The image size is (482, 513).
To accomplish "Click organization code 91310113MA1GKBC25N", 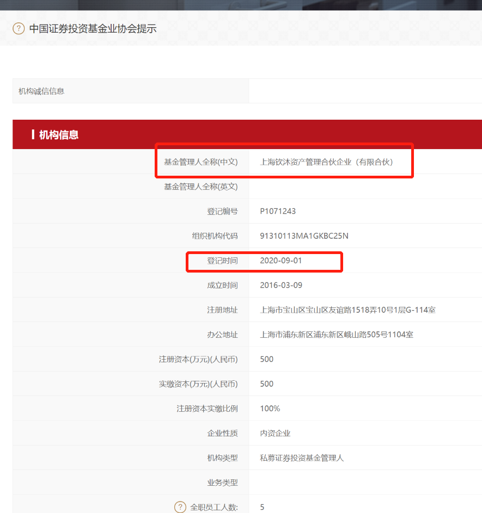I will (x=304, y=236).
